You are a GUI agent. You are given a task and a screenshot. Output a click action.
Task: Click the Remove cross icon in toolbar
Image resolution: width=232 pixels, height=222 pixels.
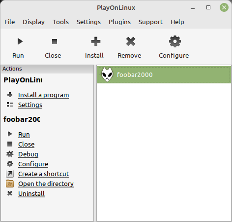pyautogui.click(x=131, y=41)
